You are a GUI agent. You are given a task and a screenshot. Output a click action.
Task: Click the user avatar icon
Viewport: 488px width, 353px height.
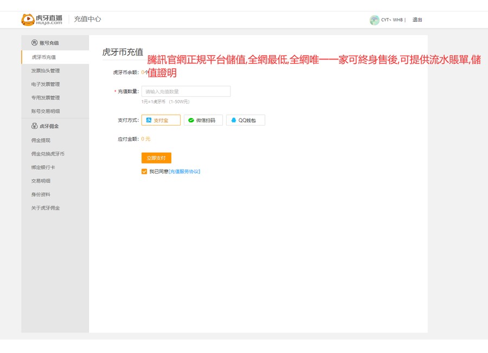point(374,20)
